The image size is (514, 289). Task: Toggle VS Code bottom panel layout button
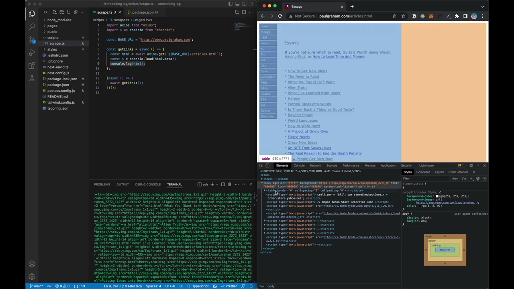click(237, 4)
